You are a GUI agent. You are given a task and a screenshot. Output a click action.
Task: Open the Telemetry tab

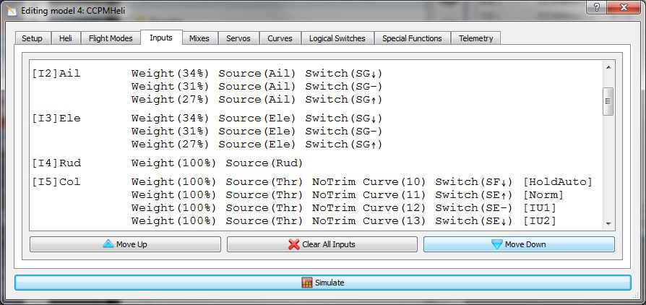[476, 38]
